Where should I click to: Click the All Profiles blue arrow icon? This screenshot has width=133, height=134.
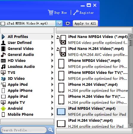coord(3,37)
